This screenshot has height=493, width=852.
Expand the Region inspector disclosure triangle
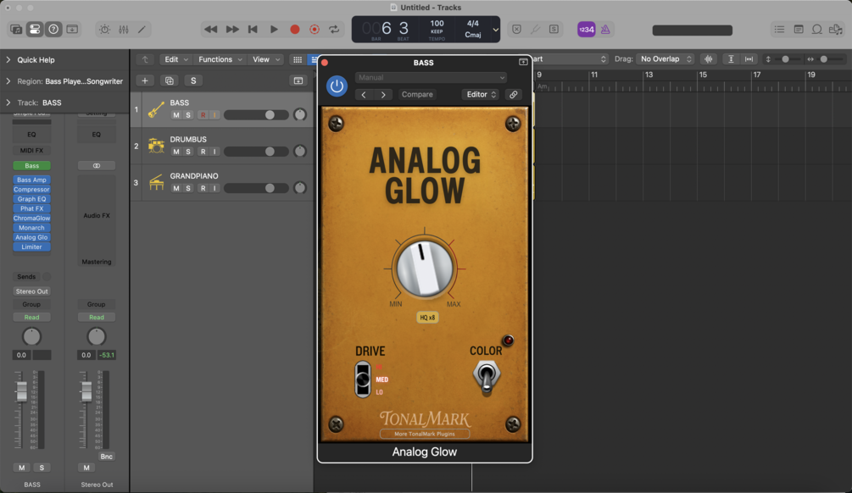8,81
